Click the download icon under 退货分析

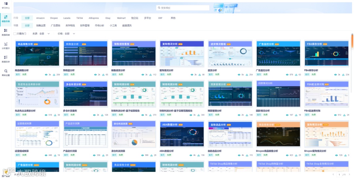coord(247,75)
